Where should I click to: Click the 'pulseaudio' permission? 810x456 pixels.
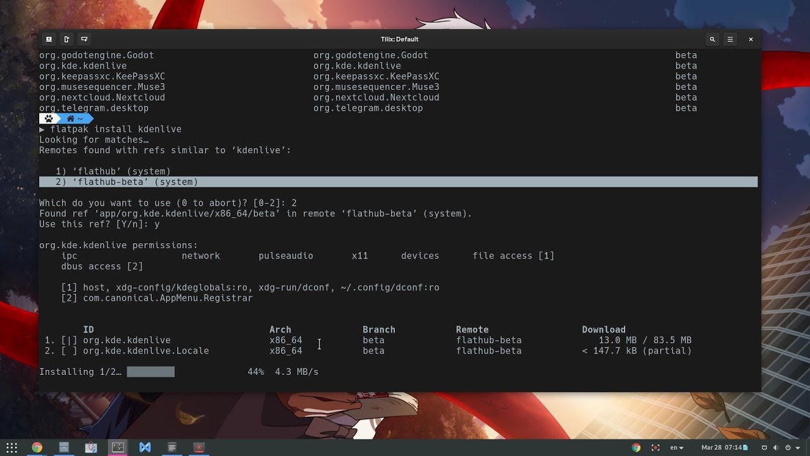[x=286, y=256]
